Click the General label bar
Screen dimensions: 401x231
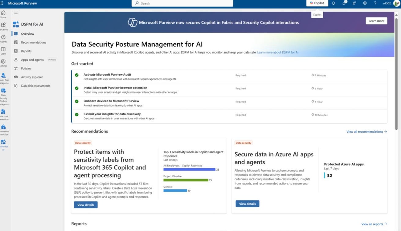pyautogui.click(x=175, y=190)
